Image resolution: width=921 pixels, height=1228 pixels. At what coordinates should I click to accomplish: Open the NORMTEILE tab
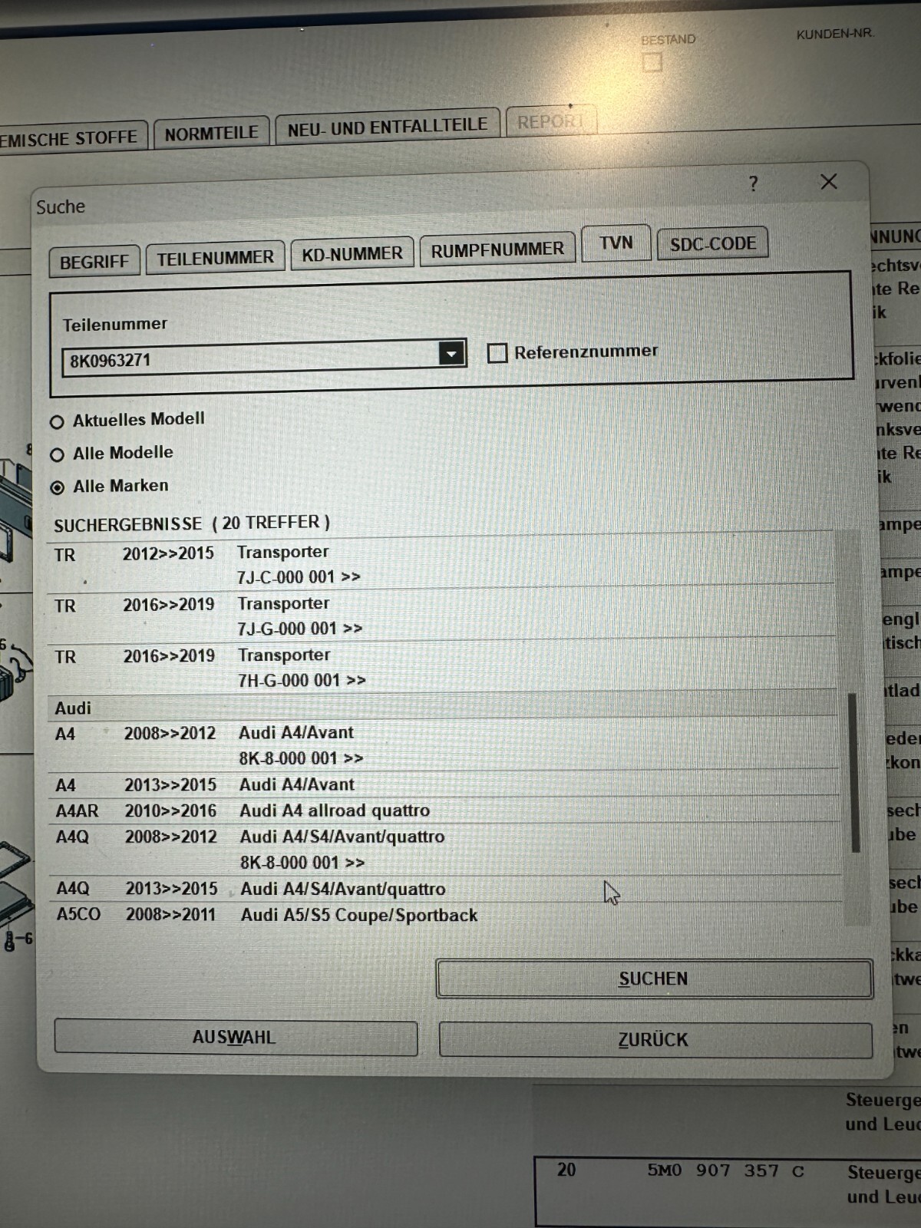[x=211, y=134]
